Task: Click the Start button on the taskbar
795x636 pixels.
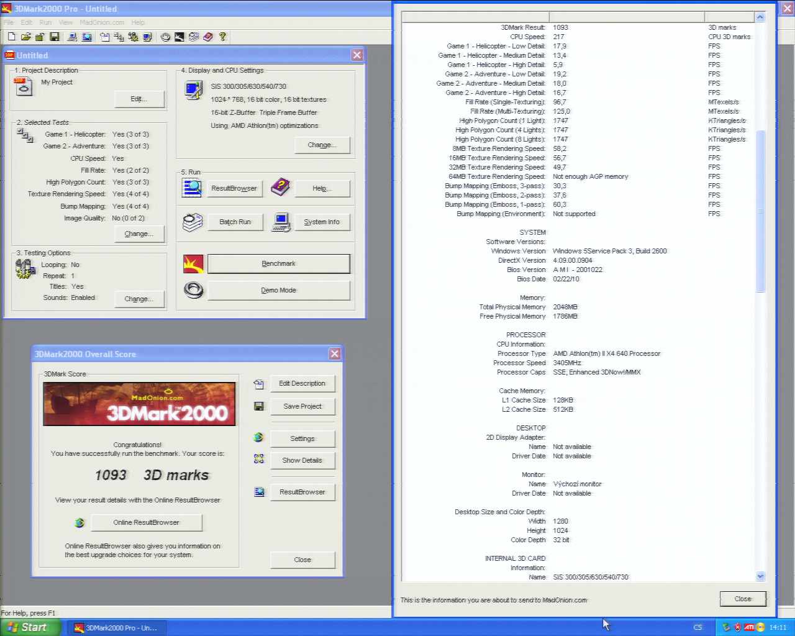Action: [x=30, y=627]
